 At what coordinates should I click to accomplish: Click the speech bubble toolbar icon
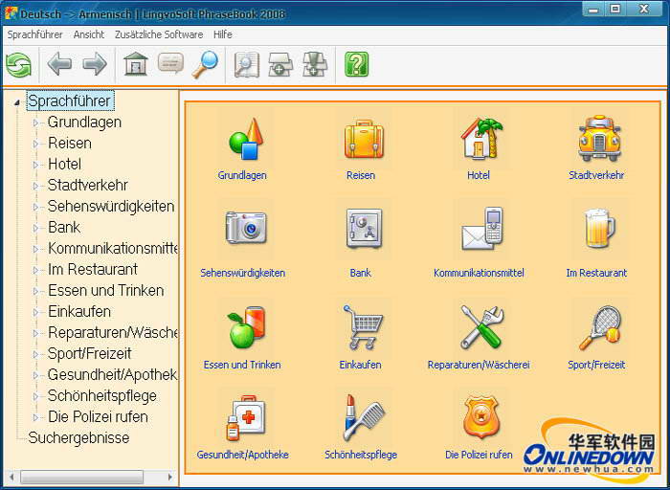[170, 63]
